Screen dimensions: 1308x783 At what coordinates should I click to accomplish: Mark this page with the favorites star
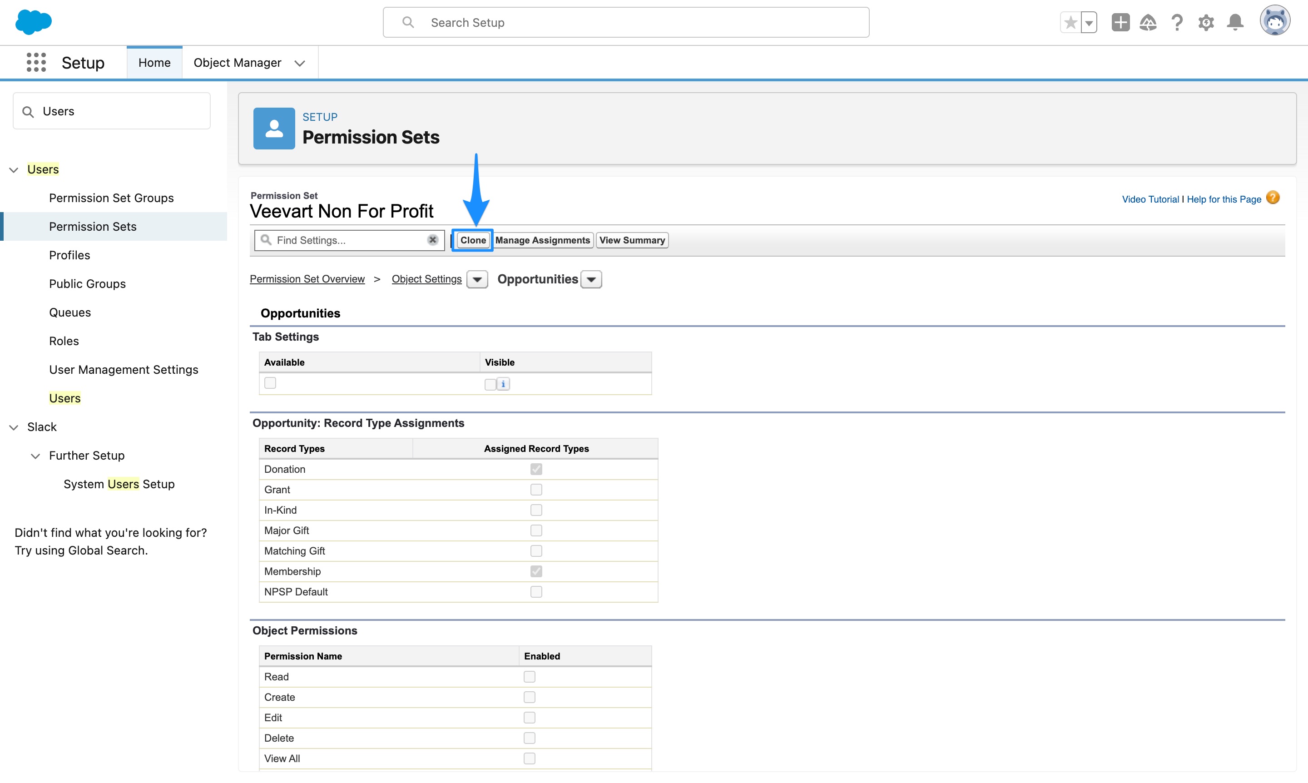click(x=1070, y=22)
